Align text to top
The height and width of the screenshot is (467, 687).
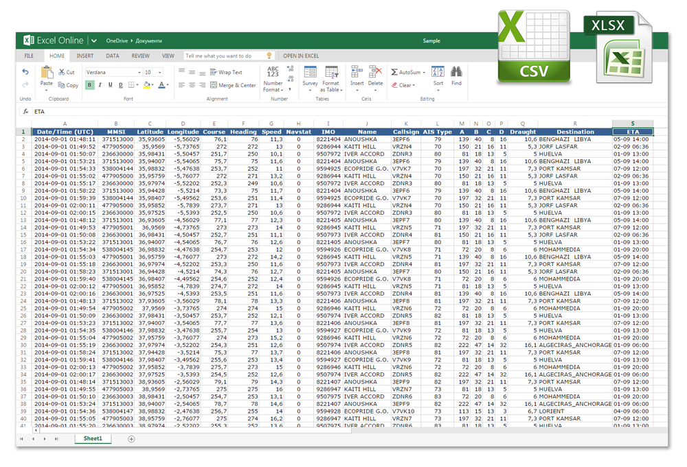[181, 71]
